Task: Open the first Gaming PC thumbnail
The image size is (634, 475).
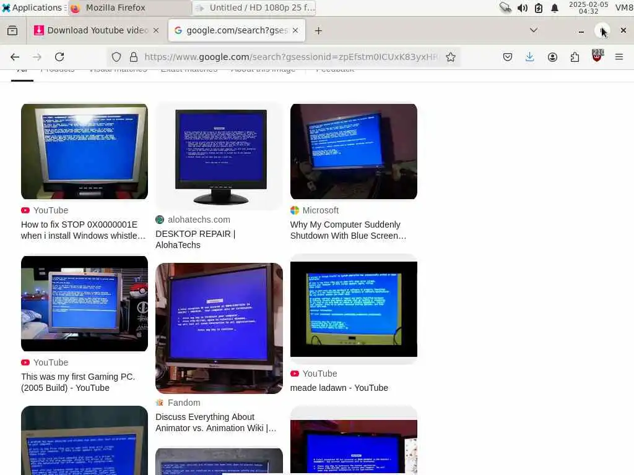Action: point(84,303)
